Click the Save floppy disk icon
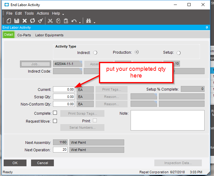Screen dimensions: 214x176 (x=17, y=21)
